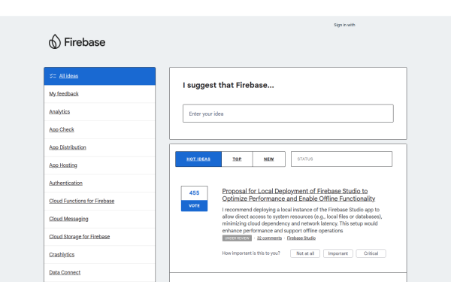Screen dimensions: 451x282
Task: Open the Local Deployment of Firebase Studio proposal
Action: pyautogui.click(x=298, y=195)
